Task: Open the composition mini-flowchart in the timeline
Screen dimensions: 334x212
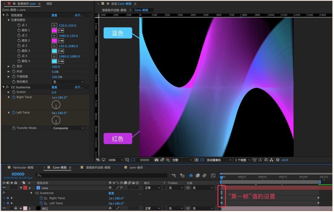Action: (x=174, y=176)
